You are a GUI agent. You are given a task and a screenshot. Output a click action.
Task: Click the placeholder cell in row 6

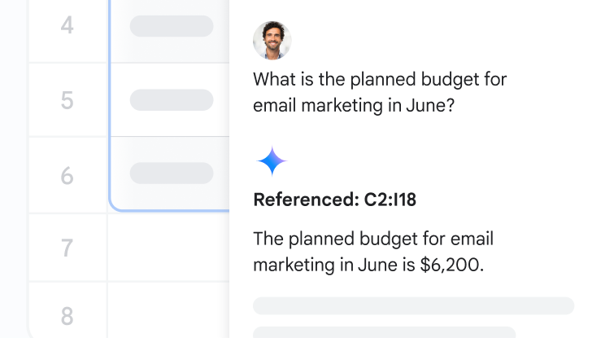point(170,173)
